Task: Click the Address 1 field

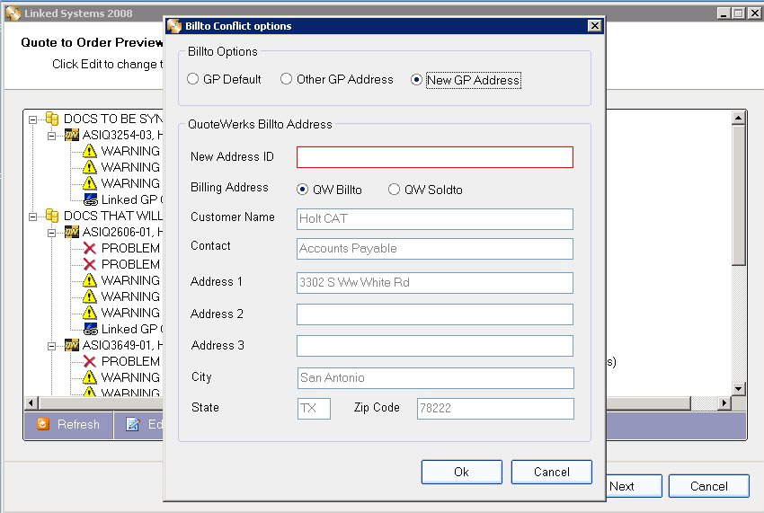Action: coord(435,283)
